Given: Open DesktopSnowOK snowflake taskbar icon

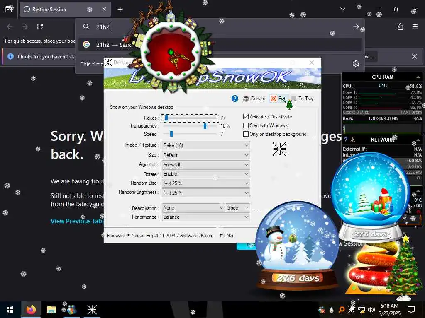Looking at the screenshot, I should [x=92, y=310].
